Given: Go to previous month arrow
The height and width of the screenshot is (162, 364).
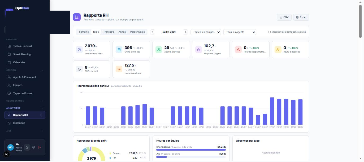Looking at the screenshot, I should pyautogui.click(x=153, y=32).
